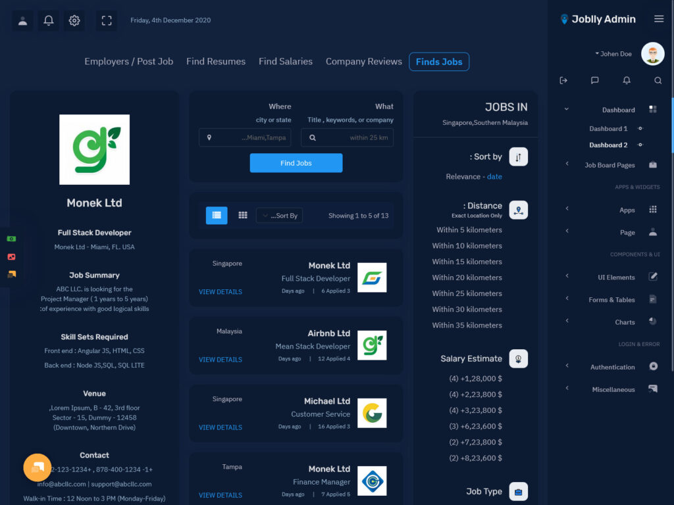
Task: Click the Johen Doe profile avatar
Action: tap(652, 53)
